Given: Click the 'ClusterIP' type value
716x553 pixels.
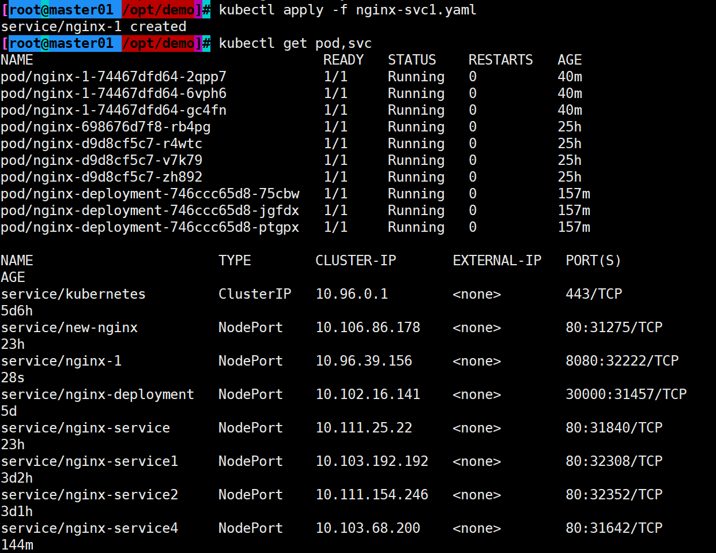Looking at the screenshot, I should pos(255,294).
